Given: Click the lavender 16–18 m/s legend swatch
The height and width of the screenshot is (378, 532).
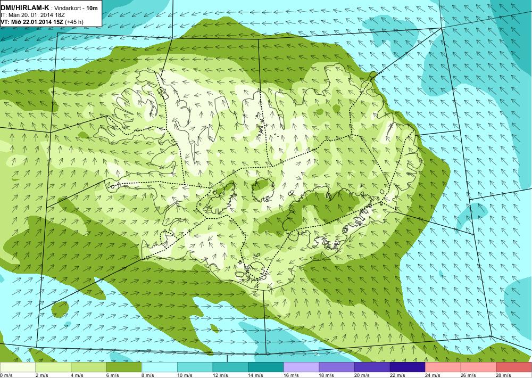Looking at the screenshot, I should pos(301,367).
